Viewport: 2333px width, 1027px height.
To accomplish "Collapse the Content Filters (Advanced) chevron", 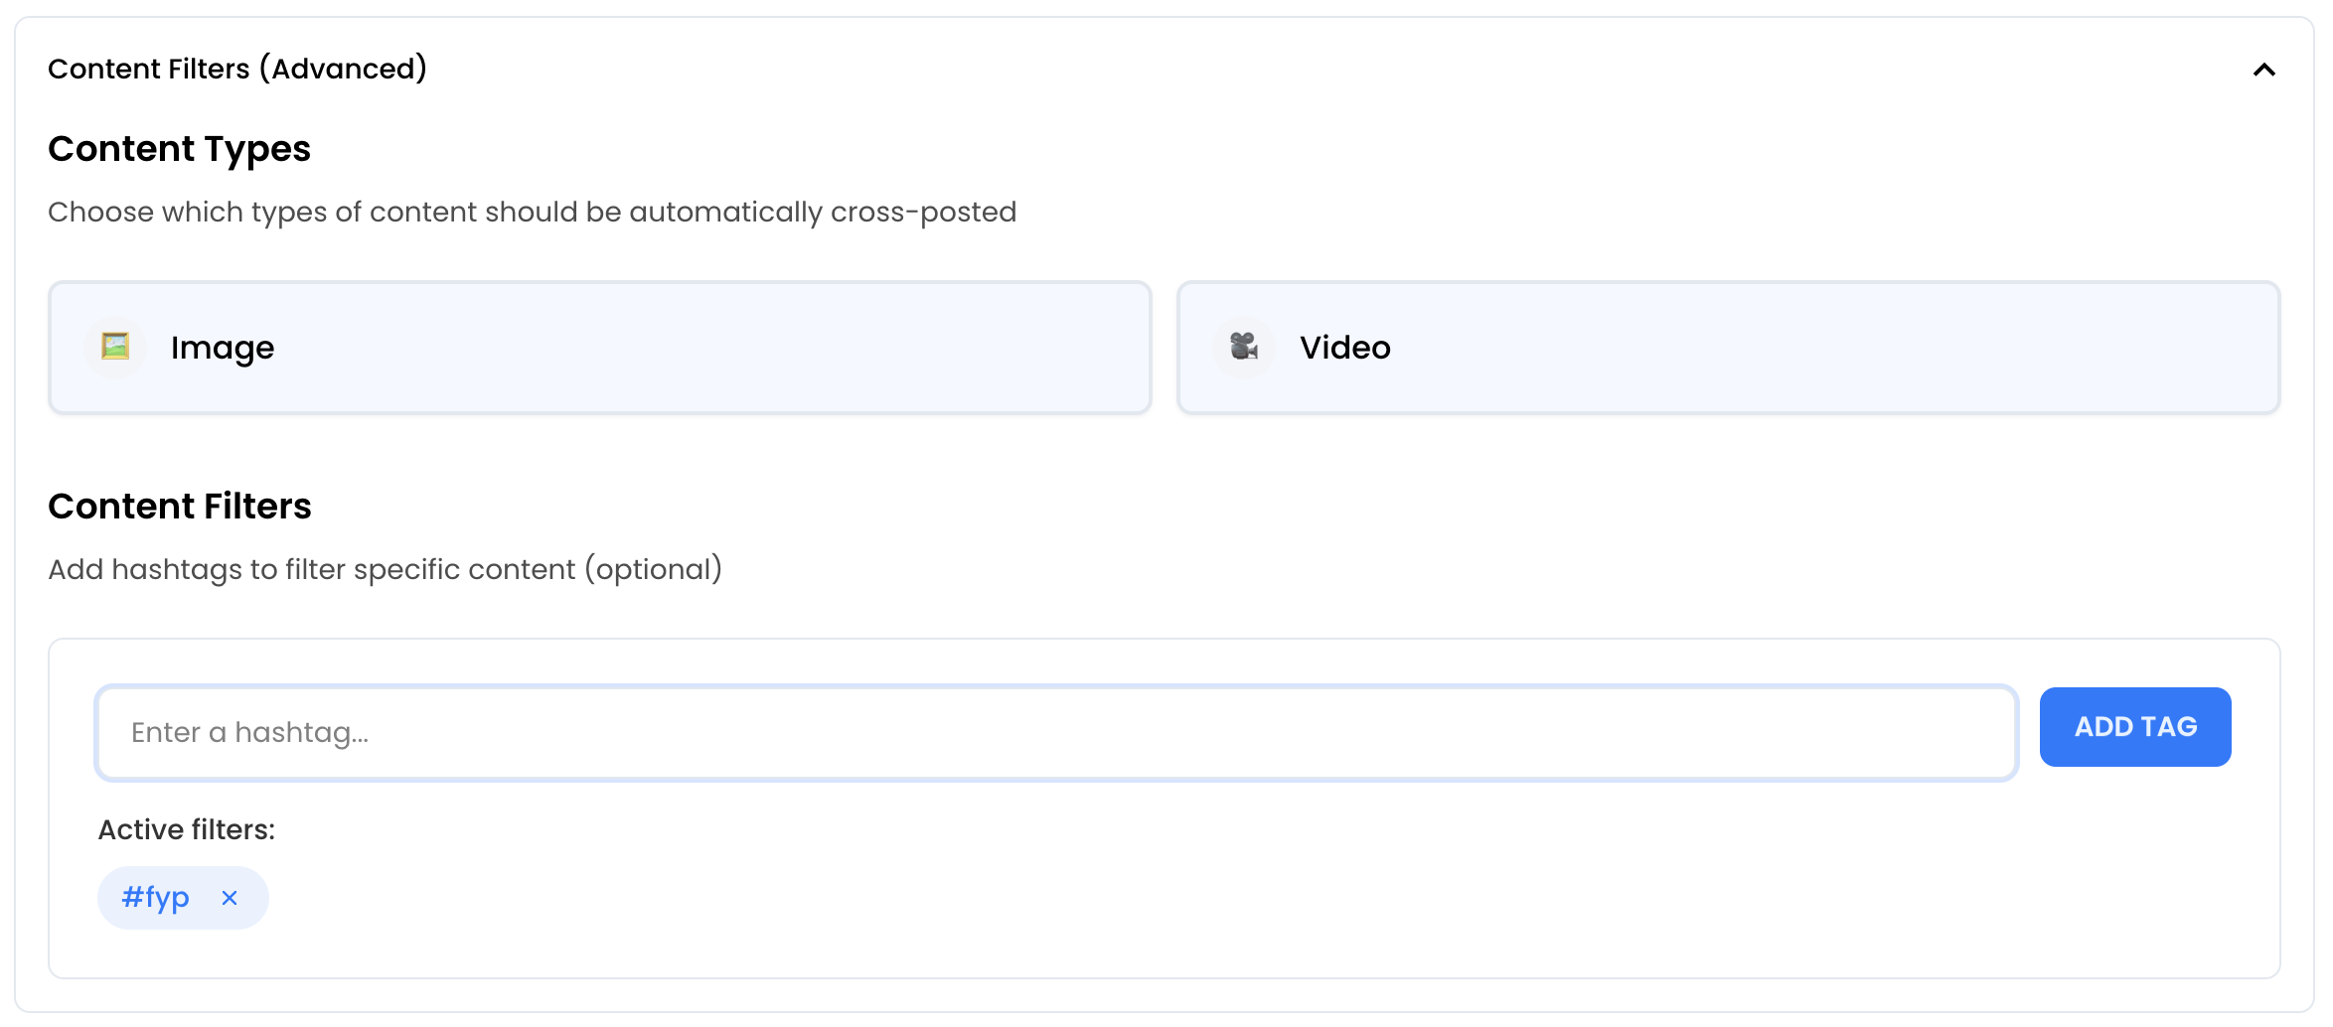I will (x=2263, y=70).
